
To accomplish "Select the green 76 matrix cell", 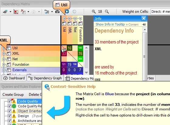I will point(80,54).
